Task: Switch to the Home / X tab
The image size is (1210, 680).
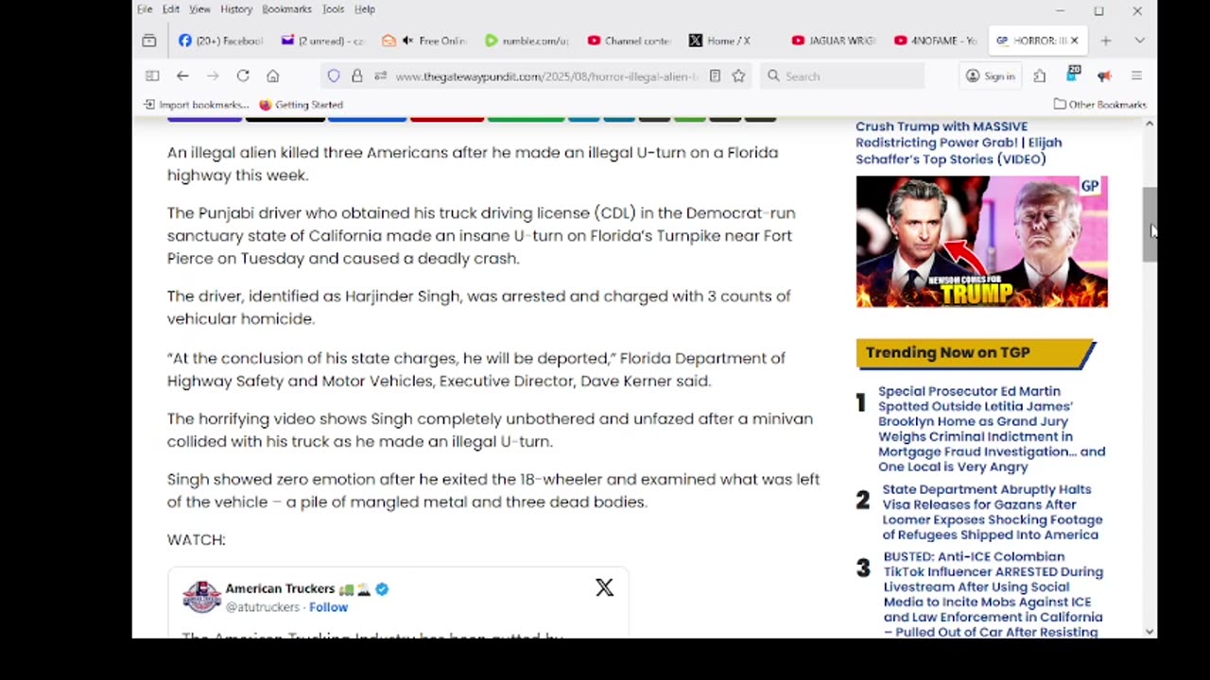Action: pos(731,41)
